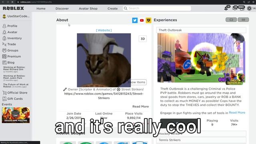Screen dimensions: 256x144
Task: Open the Guilded social link icon
Action: [148, 20]
